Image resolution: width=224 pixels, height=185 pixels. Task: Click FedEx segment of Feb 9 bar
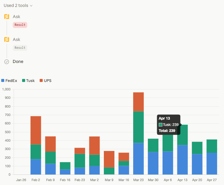(51, 169)
